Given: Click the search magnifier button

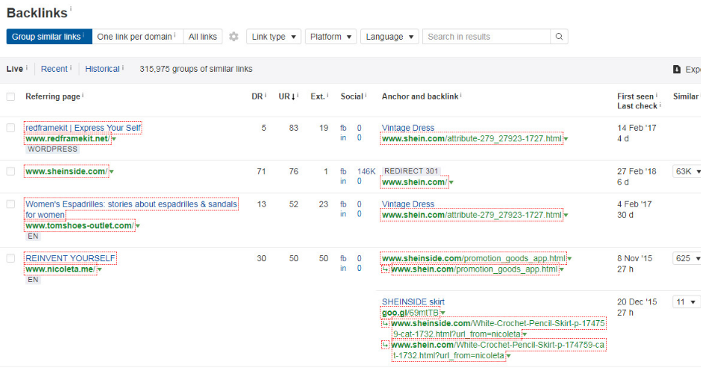Looking at the screenshot, I should click(x=559, y=37).
